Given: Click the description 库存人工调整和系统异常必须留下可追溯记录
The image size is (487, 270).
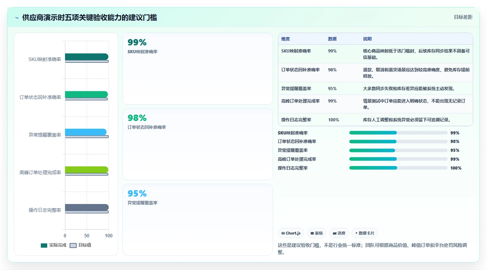Looking at the screenshot, I should click(407, 120).
